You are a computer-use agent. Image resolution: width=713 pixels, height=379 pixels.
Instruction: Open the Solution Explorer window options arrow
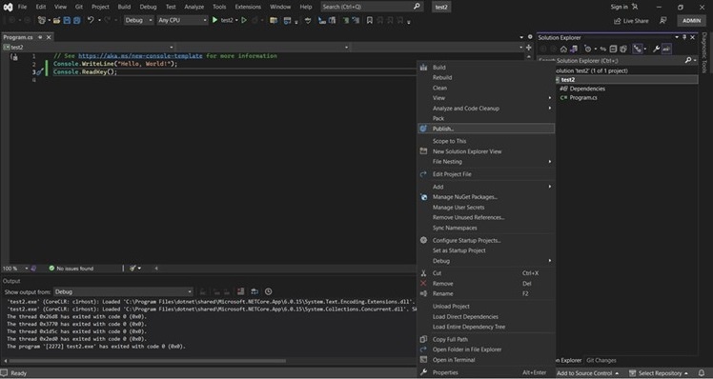[677, 37]
